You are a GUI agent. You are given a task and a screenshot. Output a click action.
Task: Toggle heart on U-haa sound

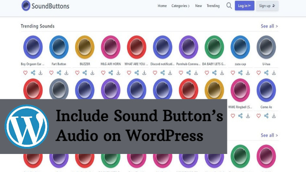pos(259,73)
